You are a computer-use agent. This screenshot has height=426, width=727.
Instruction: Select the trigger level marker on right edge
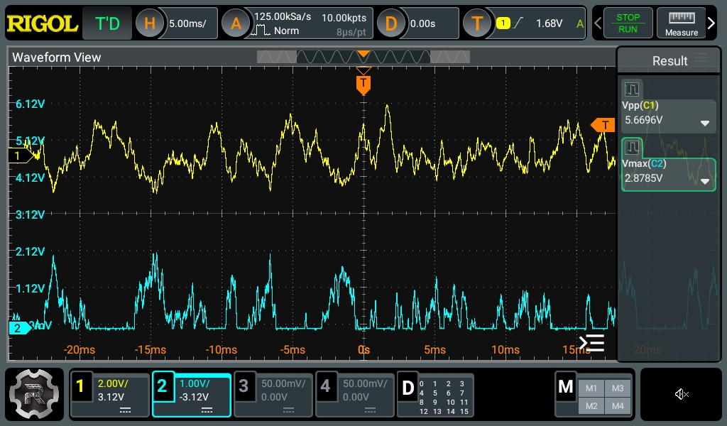603,125
